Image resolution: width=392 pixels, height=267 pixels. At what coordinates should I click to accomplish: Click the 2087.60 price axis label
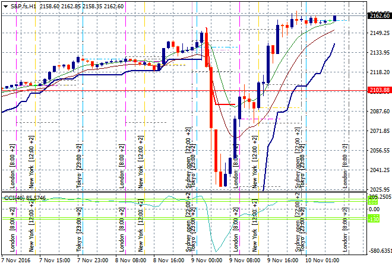pyautogui.click(x=380, y=111)
